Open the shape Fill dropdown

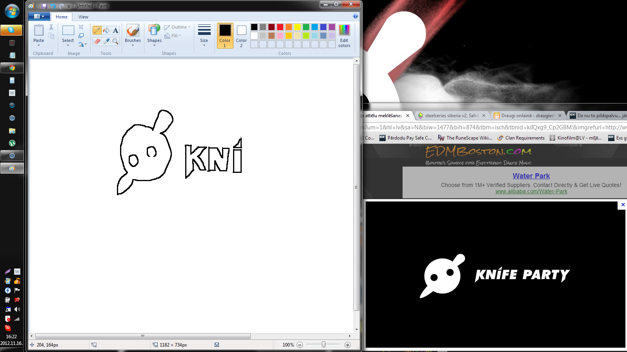tap(173, 36)
